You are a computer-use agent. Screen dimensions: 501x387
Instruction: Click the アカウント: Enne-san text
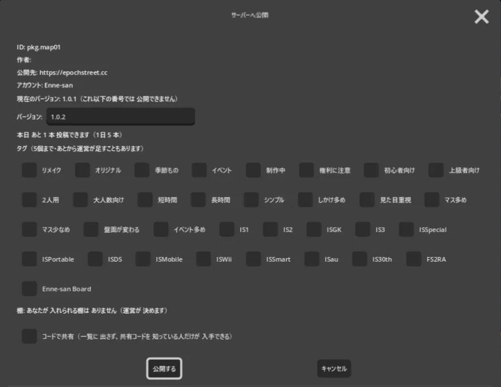coord(45,85)
